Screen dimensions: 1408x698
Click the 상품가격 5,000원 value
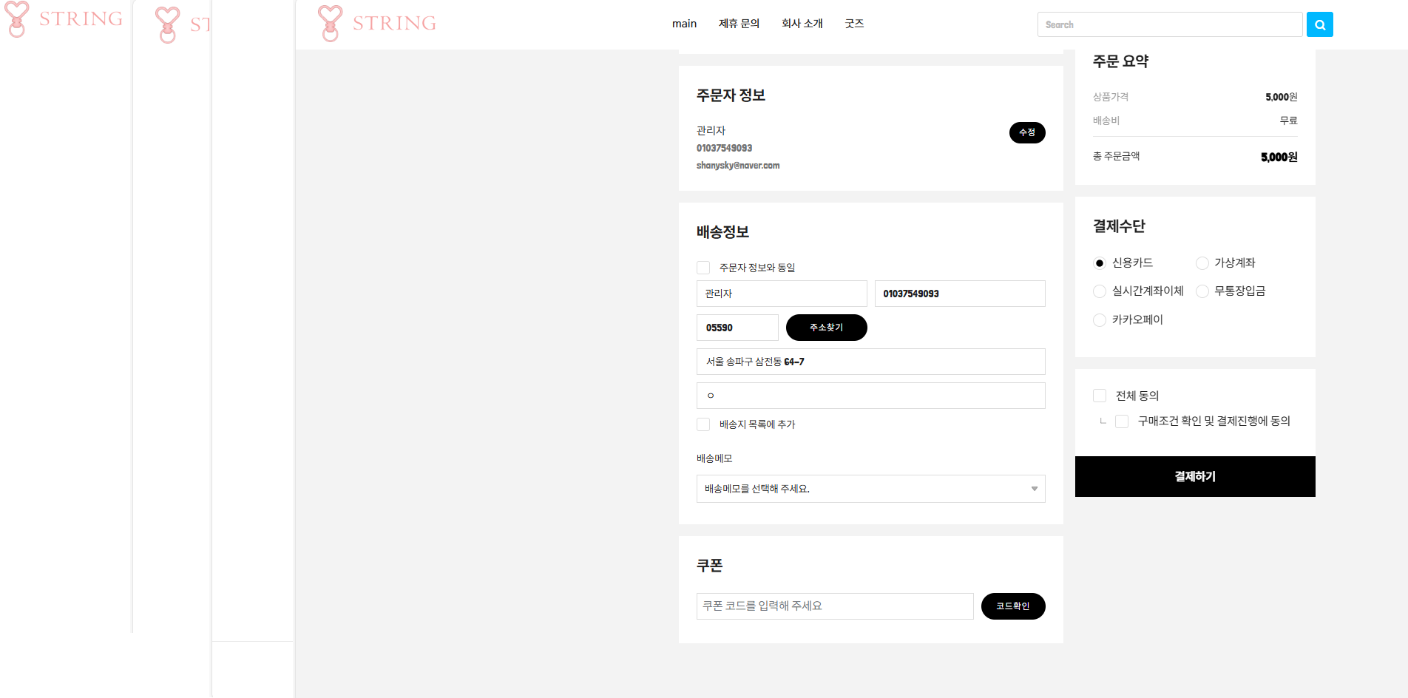pos(1282,97)
